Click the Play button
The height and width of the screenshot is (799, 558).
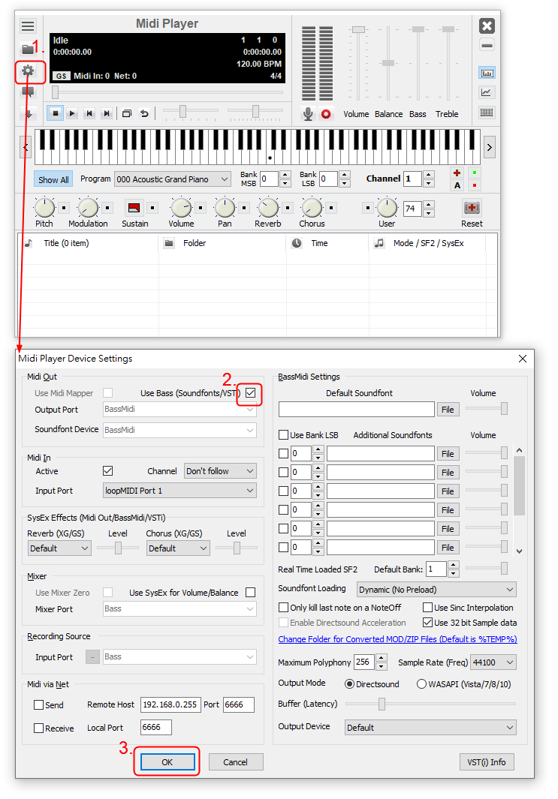pyautogui.click(x=72, y=113)
